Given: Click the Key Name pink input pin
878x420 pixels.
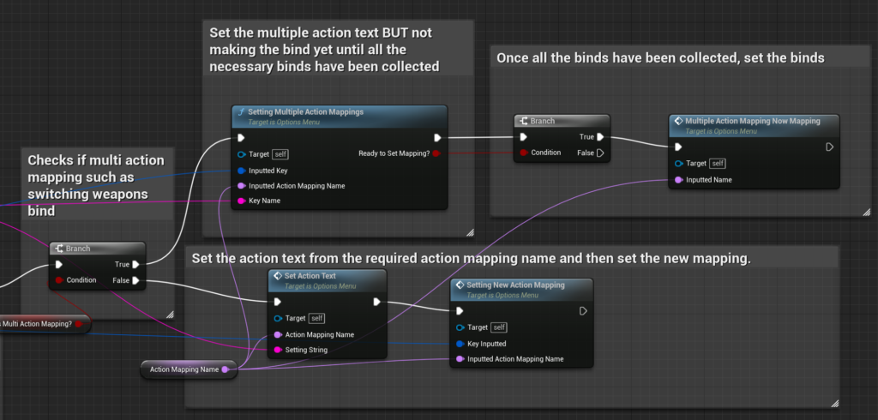Looking at the screenshot, I should pos(241,201).
